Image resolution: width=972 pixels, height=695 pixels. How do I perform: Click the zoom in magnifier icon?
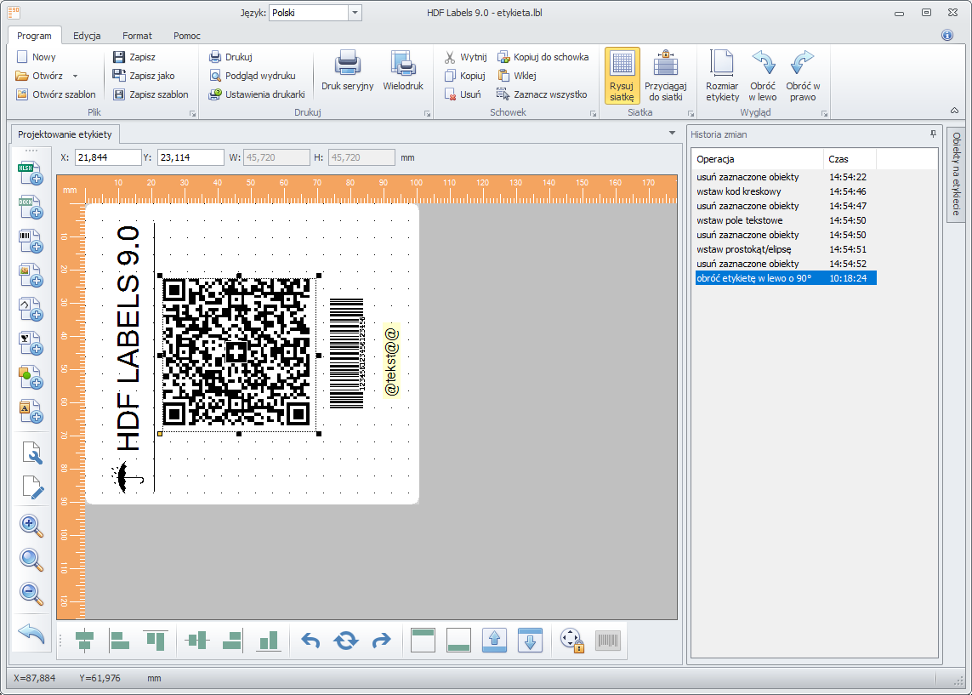point(31,526)
